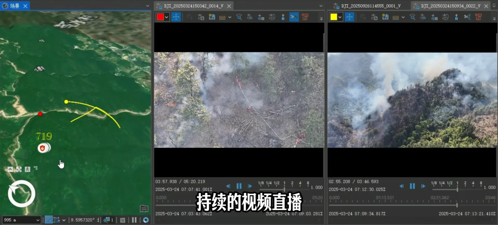Click the map navigator compass wheel
This screenshot has height=225, width=498.
pyautogui.click(x=22, y=193)
